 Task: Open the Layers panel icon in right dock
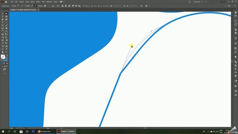pos(235,13)
